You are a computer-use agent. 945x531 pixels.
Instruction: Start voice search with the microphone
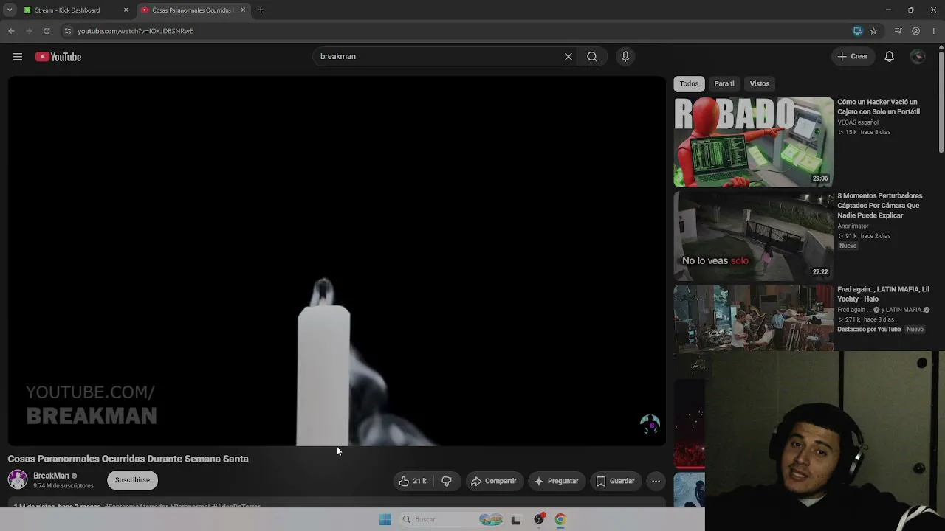pyautogui.click(x=625, y=57)
